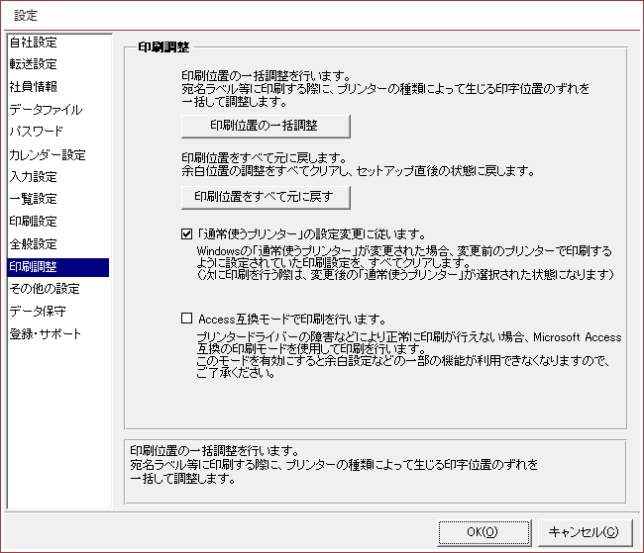This screenshot has width=644, height=553.
Task: Select データ保守 in the sidebar
Action: tap(39, 312)
